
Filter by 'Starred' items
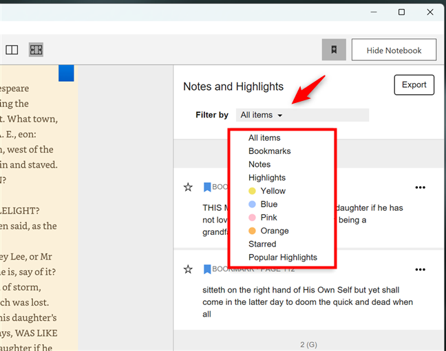[x=262, y=244]
